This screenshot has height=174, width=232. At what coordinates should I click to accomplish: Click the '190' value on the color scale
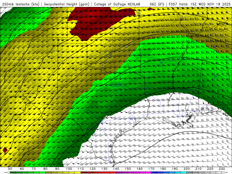tap(175, 169)
